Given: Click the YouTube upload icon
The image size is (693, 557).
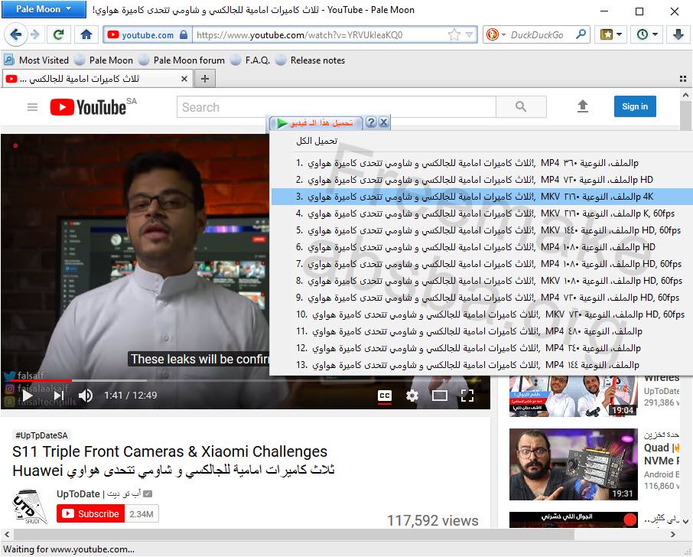Looking at the screenshot, I should click(583, 106).
